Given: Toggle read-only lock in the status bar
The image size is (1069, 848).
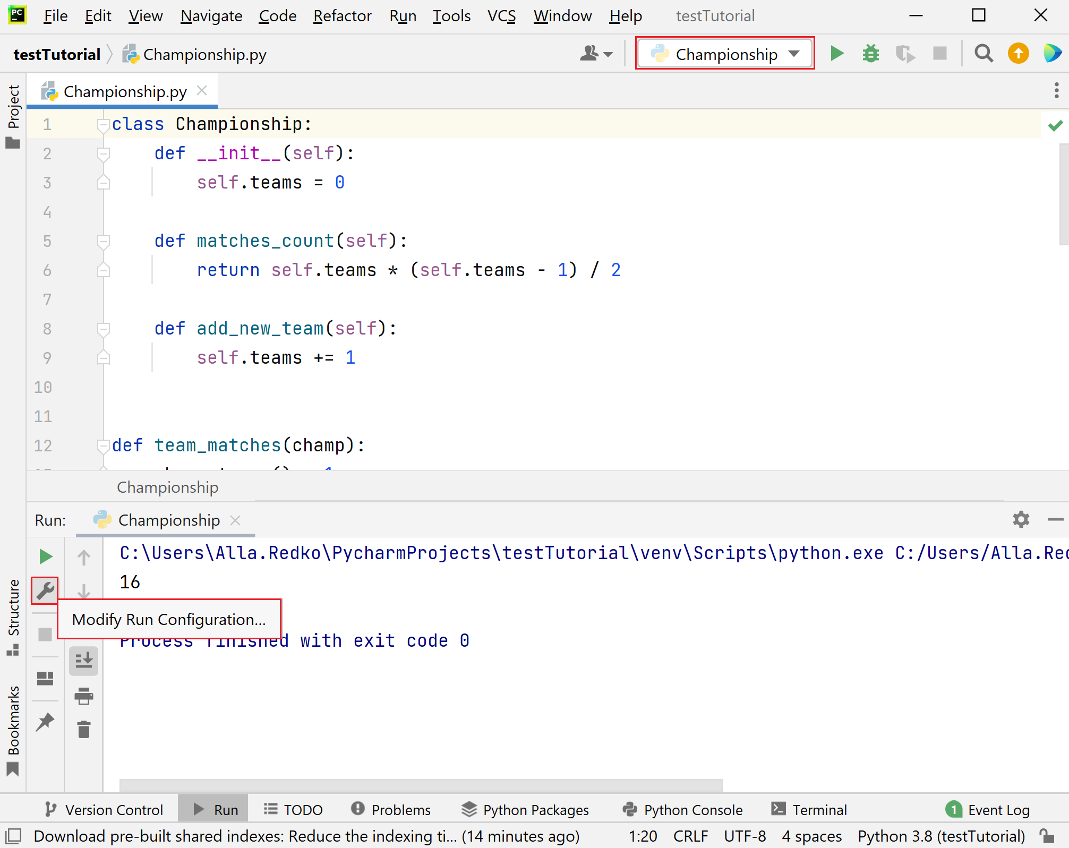Looking at the screenshot, I should coord(1047,836).
